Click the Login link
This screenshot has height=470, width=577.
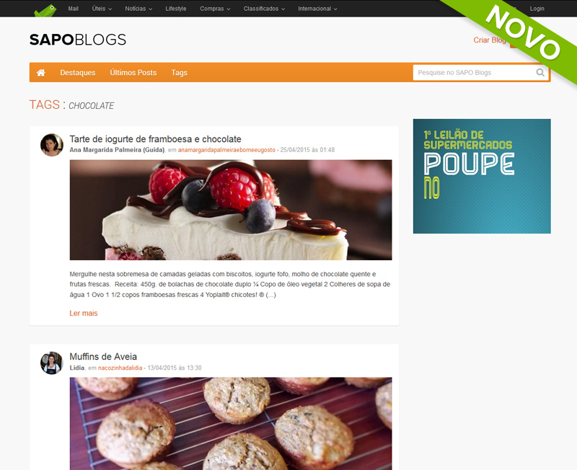(537, 9)
